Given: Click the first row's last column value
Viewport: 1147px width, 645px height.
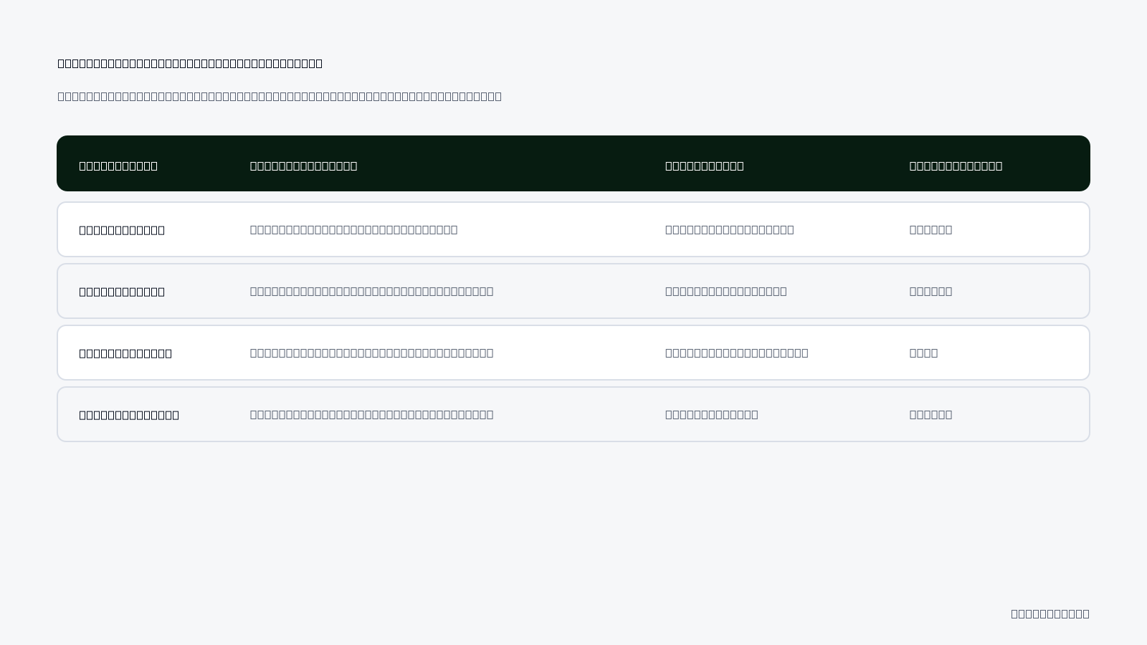Looking at the screenshot, I should pyautogui.click(x=931, y=229).
